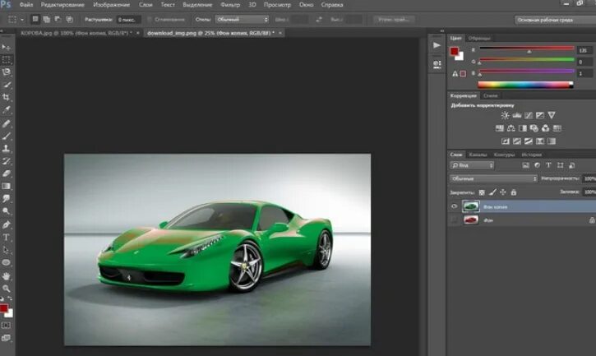Open the Изображение menu
Image resolution: width=596 pixels, height=356 pixels.
(111, 5)
